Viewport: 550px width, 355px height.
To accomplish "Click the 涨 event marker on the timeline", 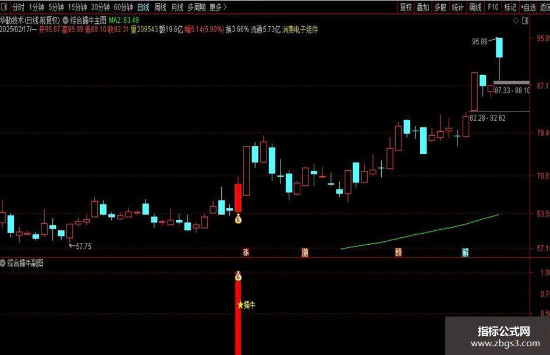I will (x=246, y=252).
